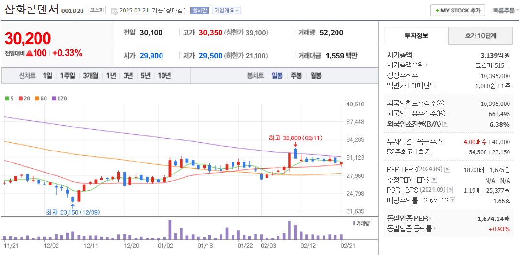Click the 코스피 515위 ranking value

click(493, 65)
